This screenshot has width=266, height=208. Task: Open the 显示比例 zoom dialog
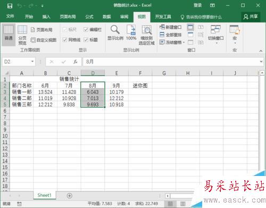click(115, 33)
